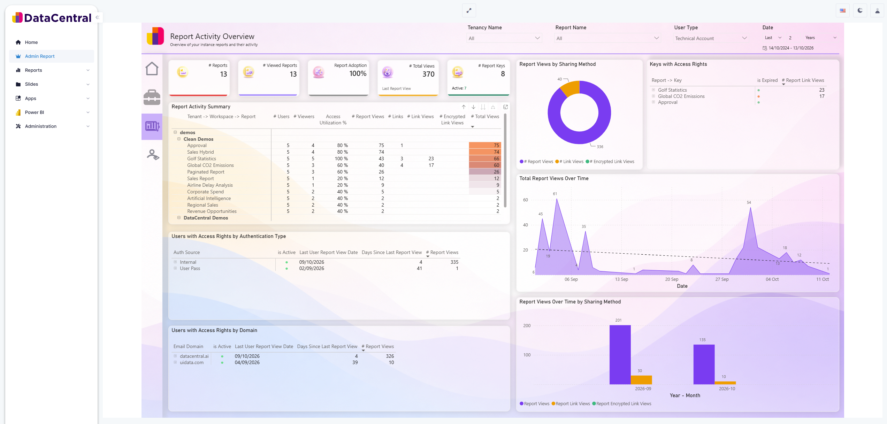Click the # Total Views card icon
Image resolution: width=887 pixels, height=424 pixels.
pyautogui.click(x=388, y=72)
